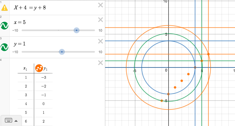Edit the x slider lower limit −10
The image size is (235, 126).
[x=15, y=31]
